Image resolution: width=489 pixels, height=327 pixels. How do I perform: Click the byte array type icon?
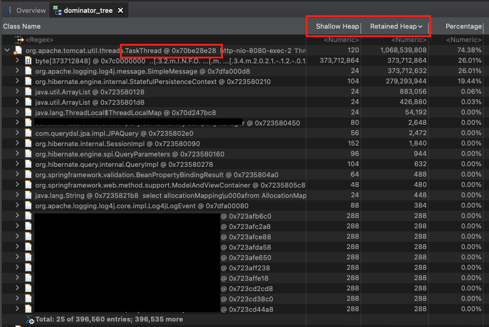[29, 61]
